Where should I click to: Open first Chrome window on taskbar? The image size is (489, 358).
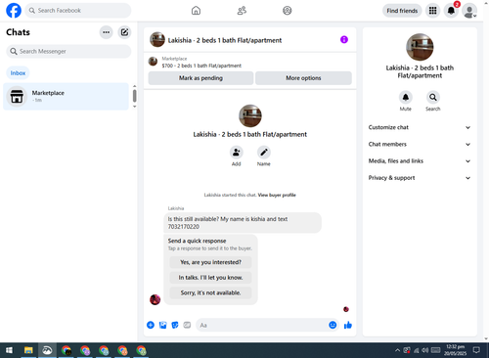(x=67, y=350)
